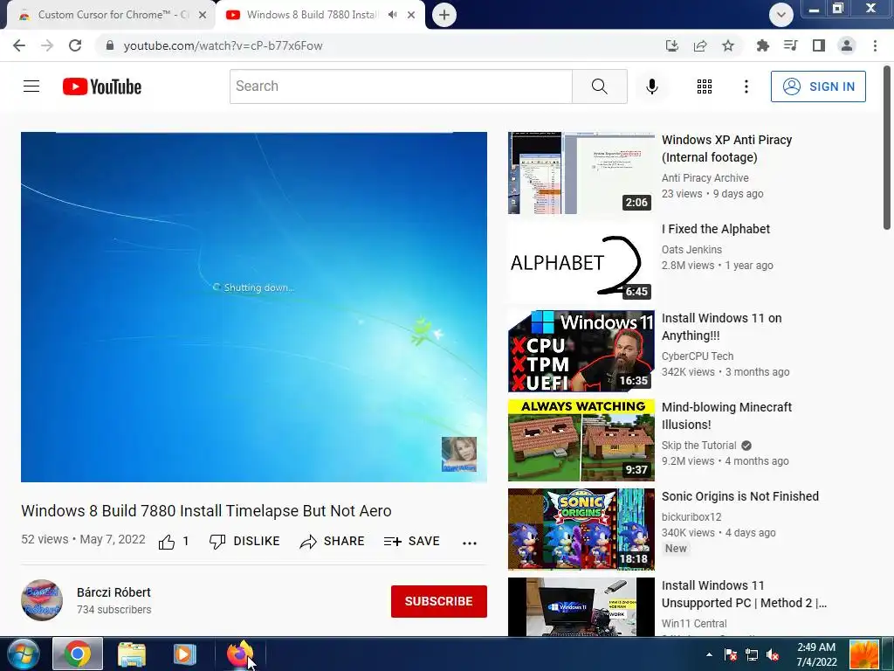Go back in Chrome history
The height and width of the screenshot is (671, 894).
(19, 45)
